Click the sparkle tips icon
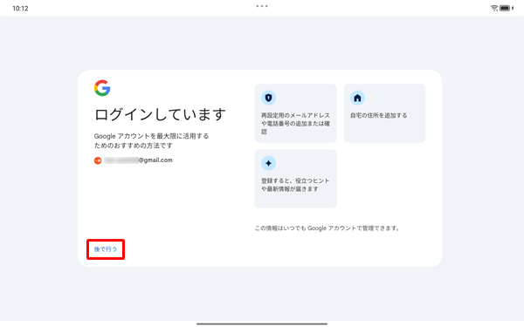This screenshot has width=524, height=327. point(268,163)
